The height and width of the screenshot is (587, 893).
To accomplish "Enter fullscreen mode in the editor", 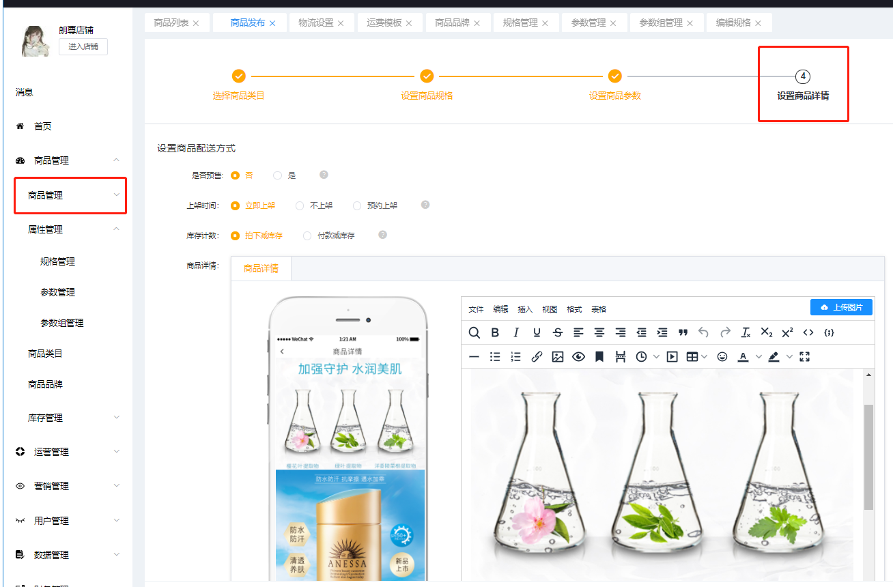I will [804, 356].
